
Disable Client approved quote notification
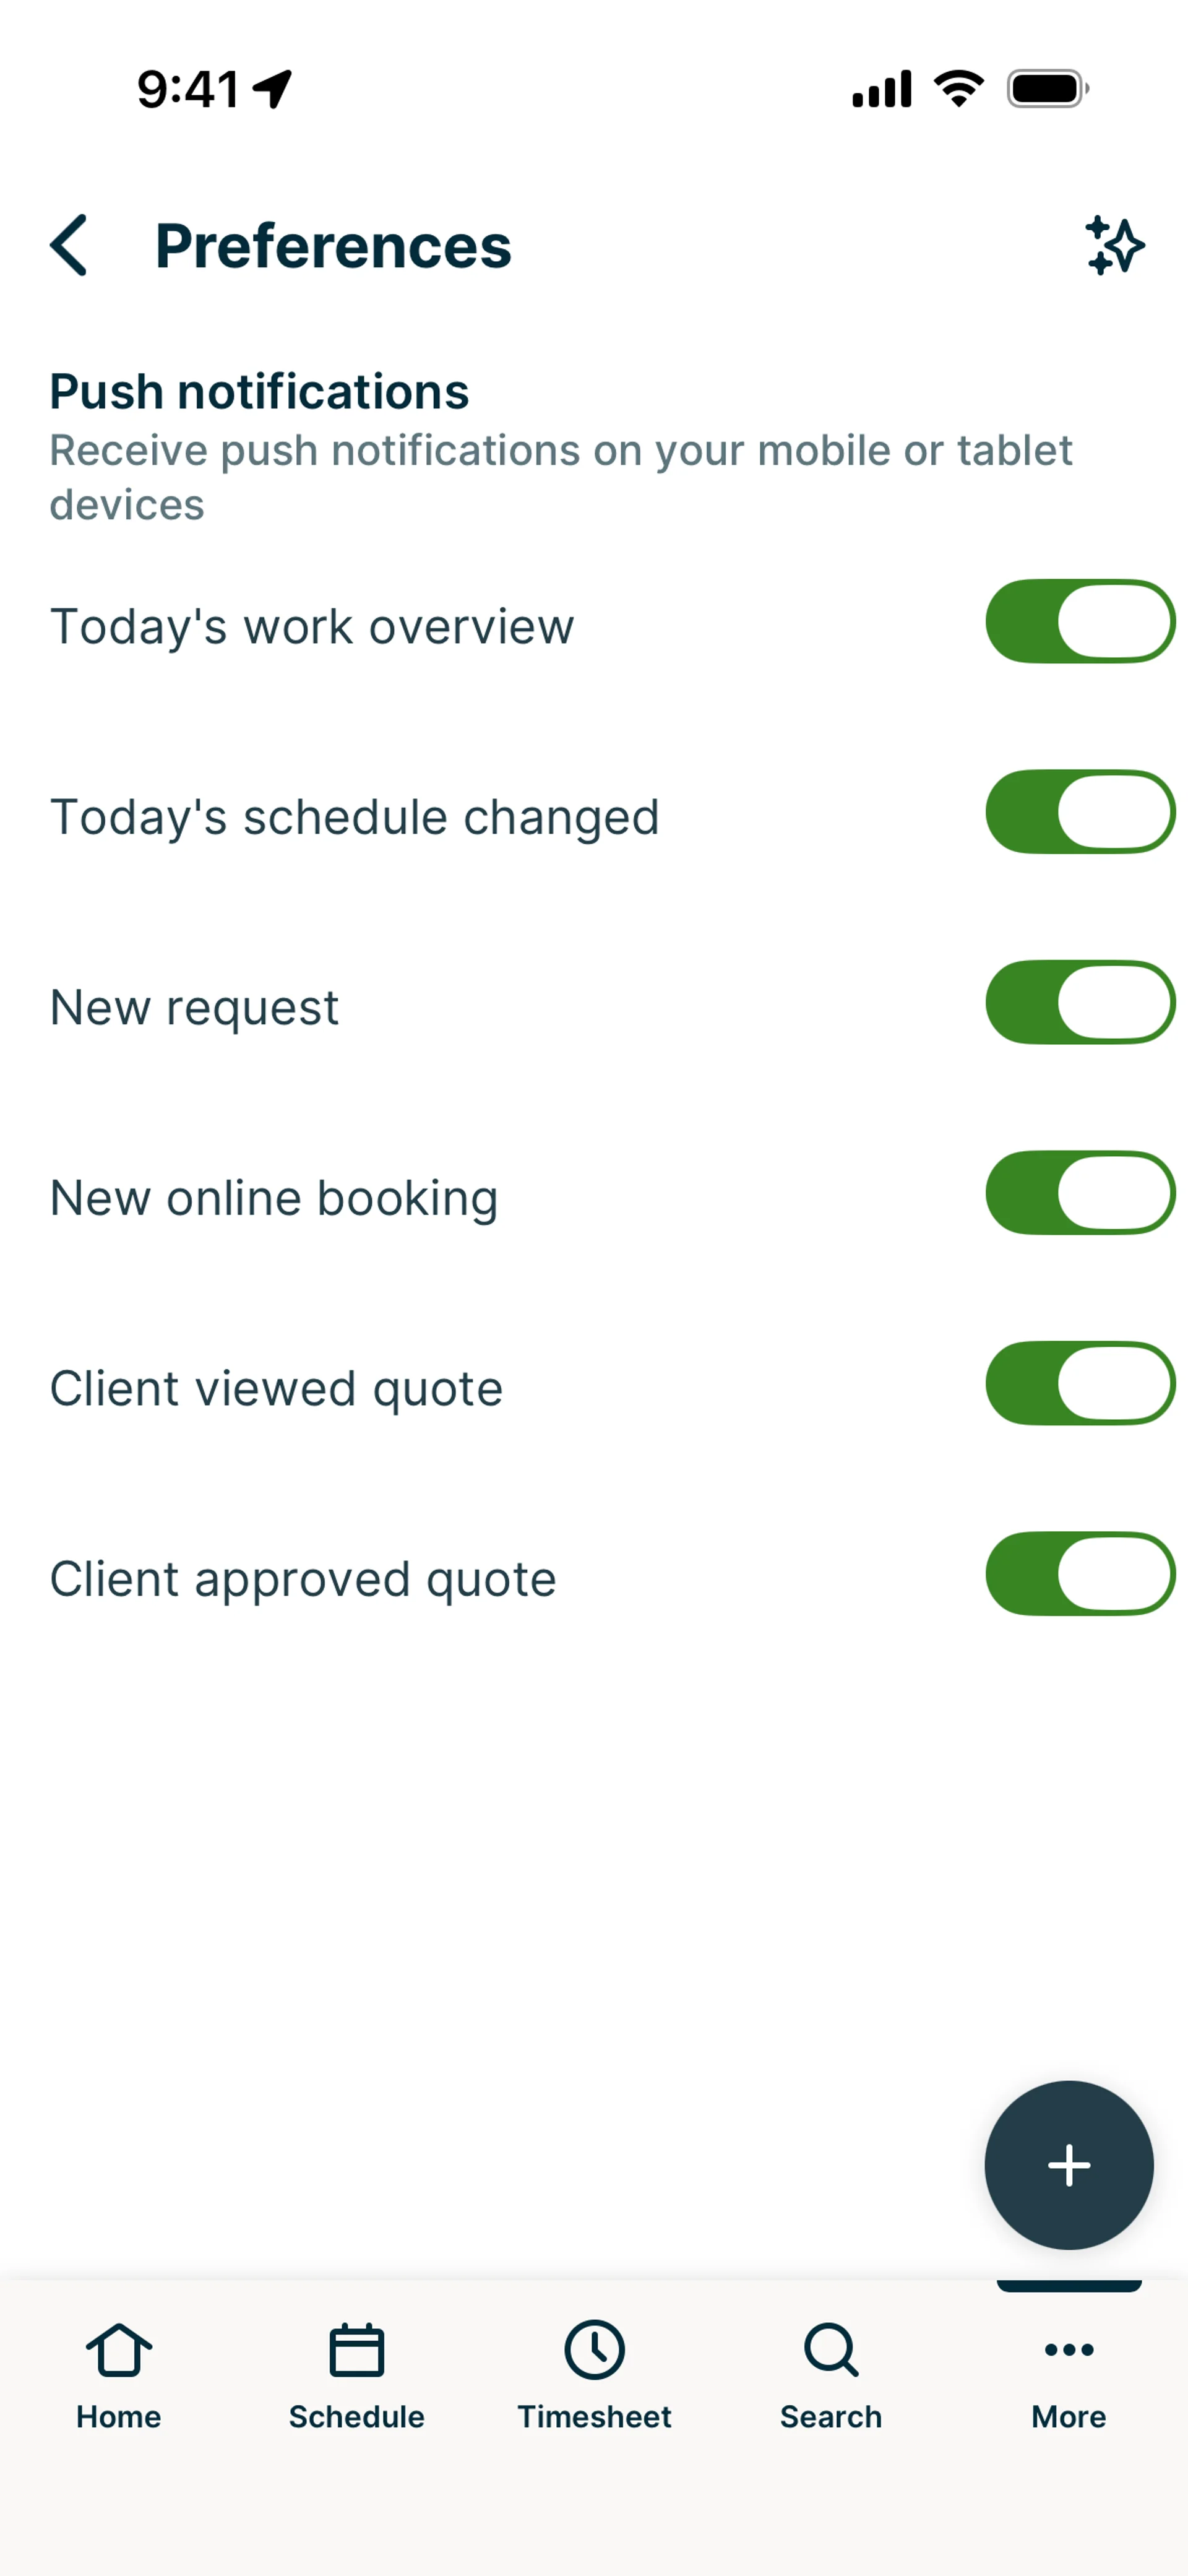(x=1080, y=1574)
